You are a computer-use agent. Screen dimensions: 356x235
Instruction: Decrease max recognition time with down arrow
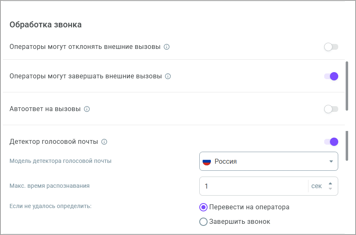pyautogui.click(x=330, y=189)
